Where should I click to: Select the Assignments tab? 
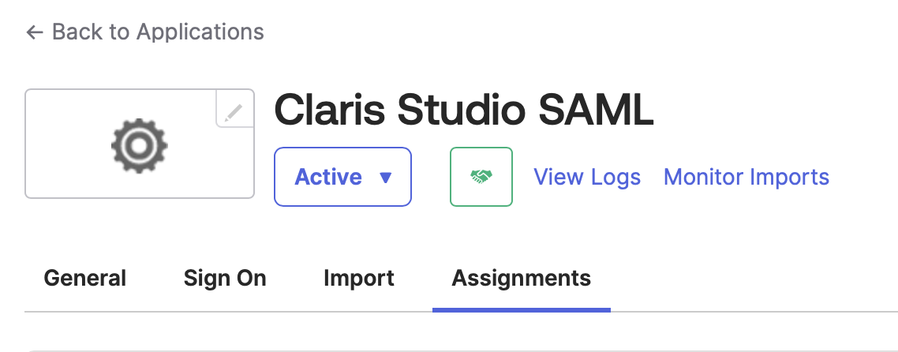click(521, 278)
